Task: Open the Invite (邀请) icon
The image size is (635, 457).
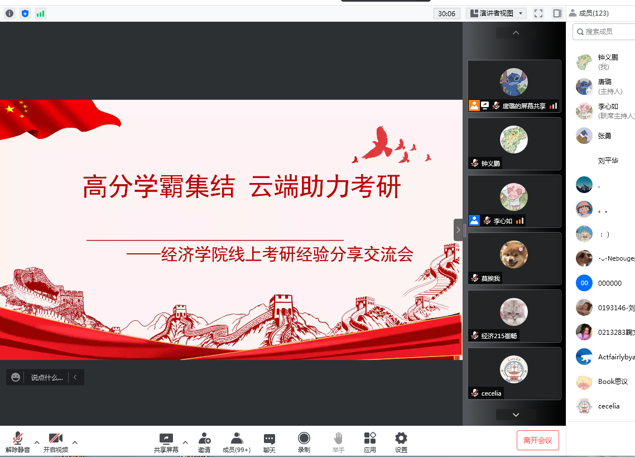Action: (x=204, y=442)
